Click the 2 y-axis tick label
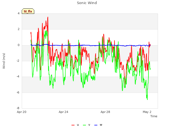The height and width of the screenshot is (130, 174). pos(18,29)
